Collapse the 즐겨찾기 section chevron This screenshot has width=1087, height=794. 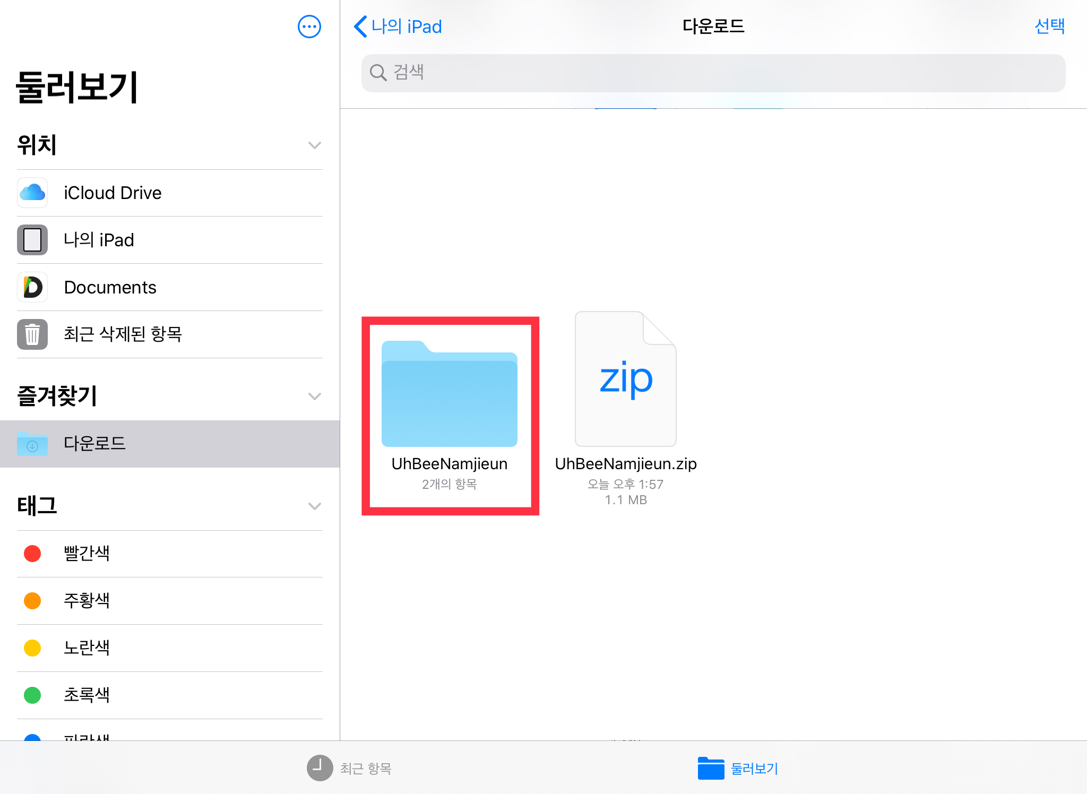point(314,396)
